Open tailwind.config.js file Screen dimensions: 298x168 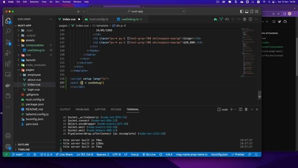(34, 114)
